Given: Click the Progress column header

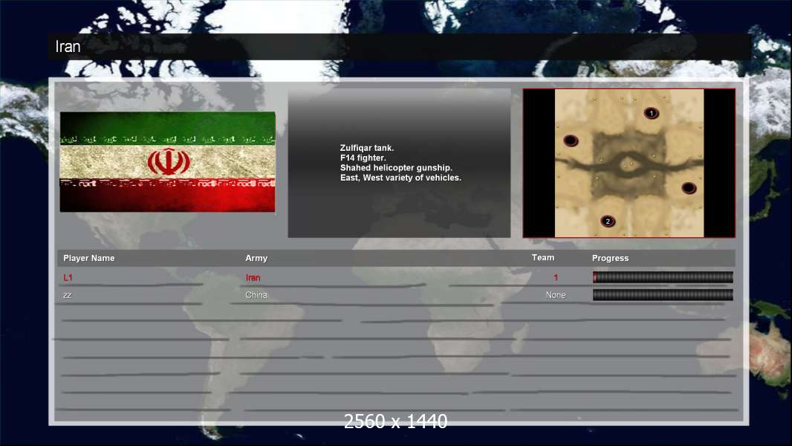Looking at the screenshot, I should [610, 258].
